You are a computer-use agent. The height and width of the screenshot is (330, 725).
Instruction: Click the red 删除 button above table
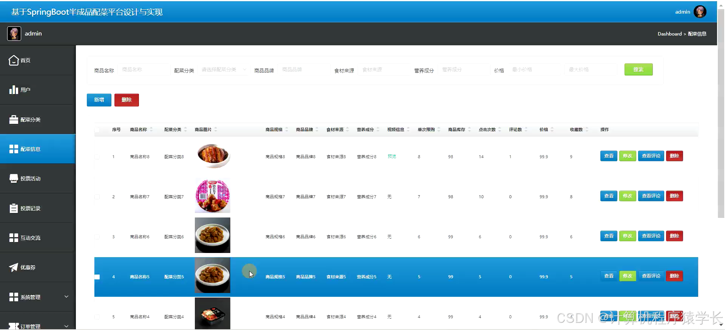pyautogui.click(x=126, y=100)
